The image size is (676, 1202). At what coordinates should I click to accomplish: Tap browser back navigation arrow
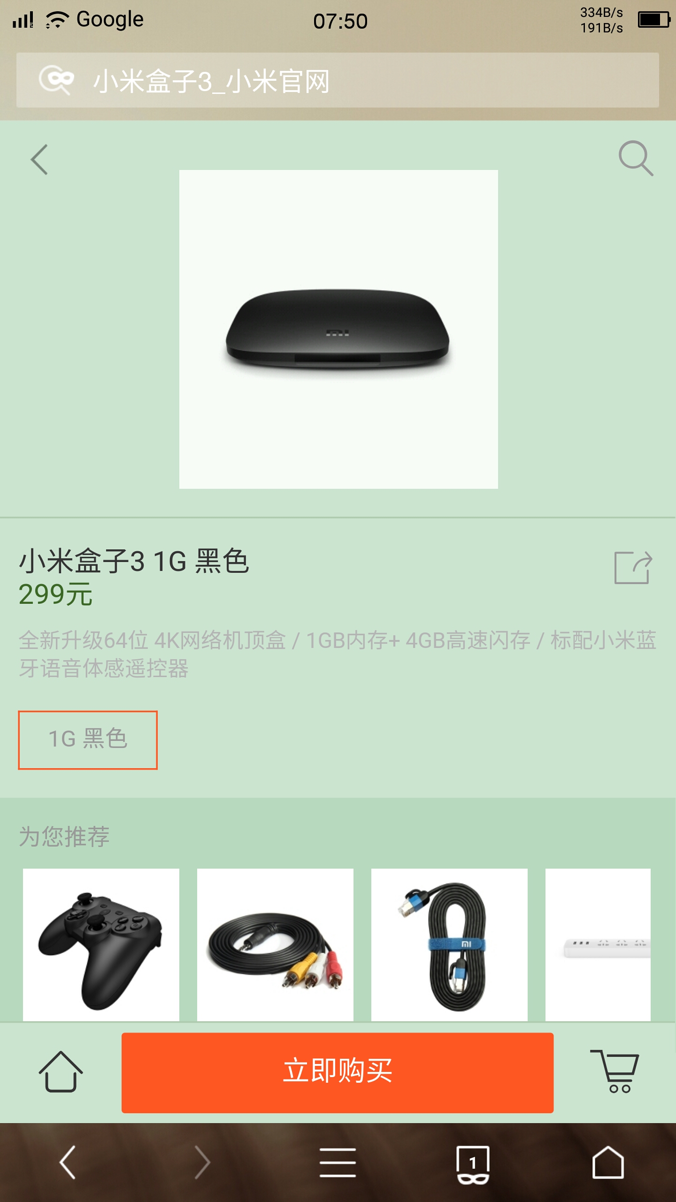(x=68, y=1163)
